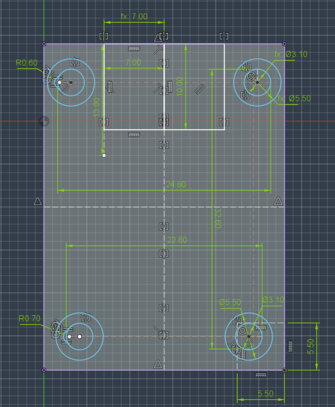This screenshot has height=407, width=335.
Task: Select the top-right sketch corner point
Action: pos(284,44)
